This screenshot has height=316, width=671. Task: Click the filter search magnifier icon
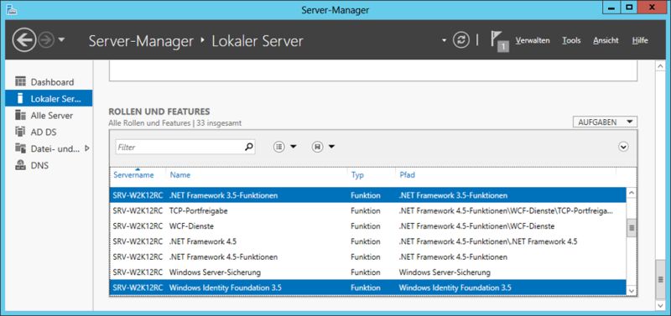[248, 147]
